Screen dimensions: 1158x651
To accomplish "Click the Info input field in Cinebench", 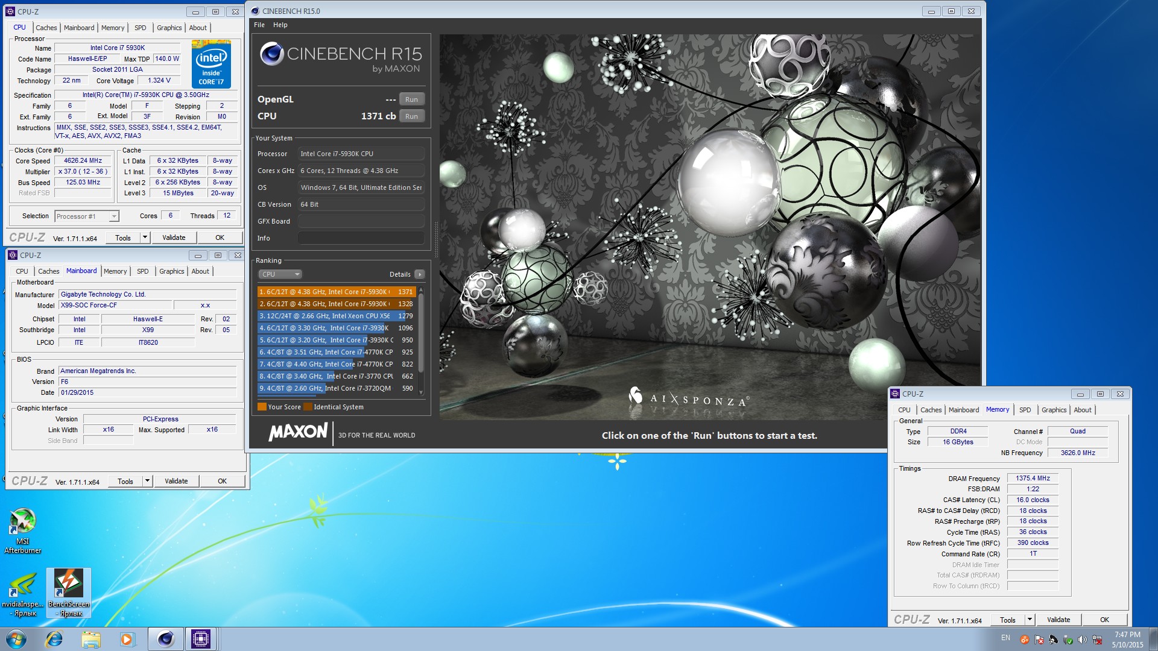I will coord(361,238).
